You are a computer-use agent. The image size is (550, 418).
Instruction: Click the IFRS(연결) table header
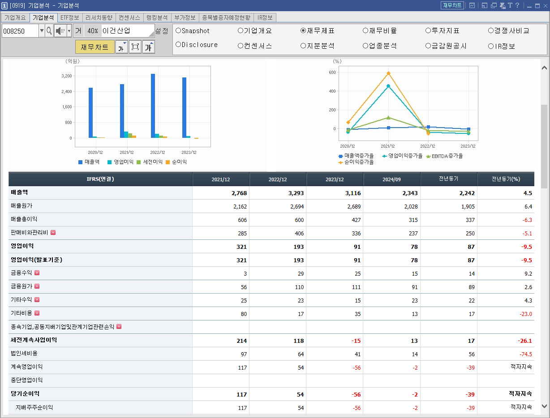tap(100, 179)
